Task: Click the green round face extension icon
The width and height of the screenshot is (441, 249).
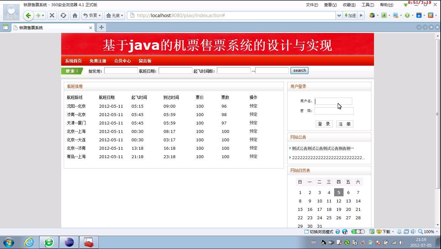Action: tap(407, 15)
